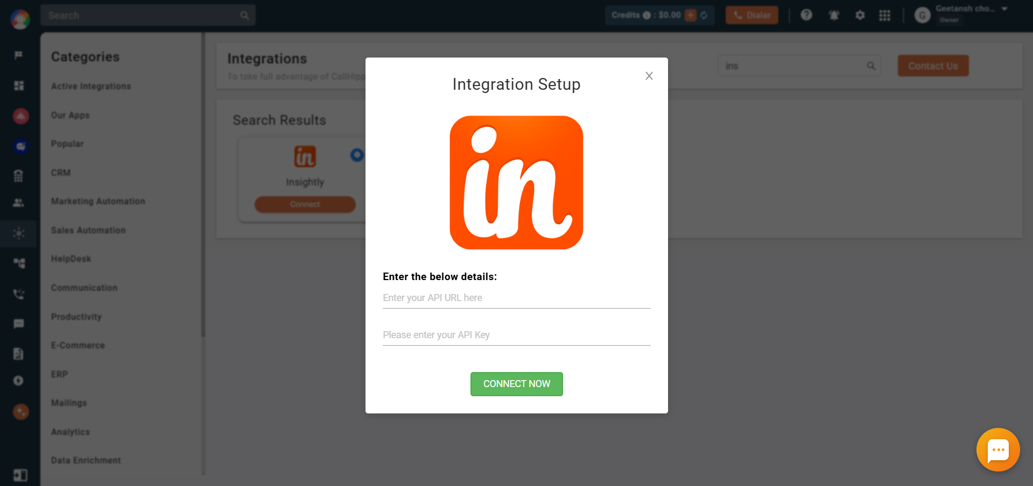The height and width of the screenshot is (486, 1033).
Task: Select Sales Automation category
Action: [x=88, y=230]
